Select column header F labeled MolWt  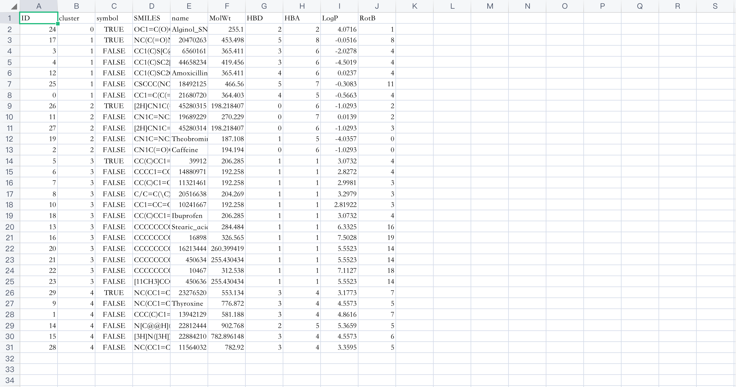coord(227,6)
